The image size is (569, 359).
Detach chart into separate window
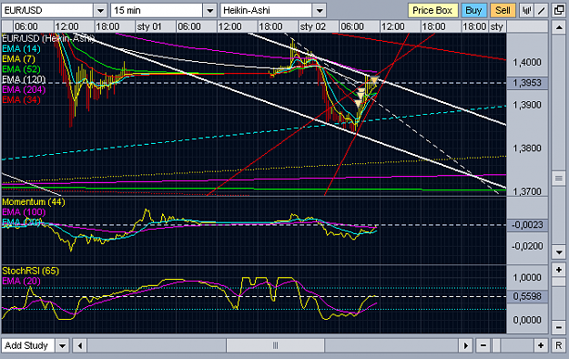pos(559,11)
